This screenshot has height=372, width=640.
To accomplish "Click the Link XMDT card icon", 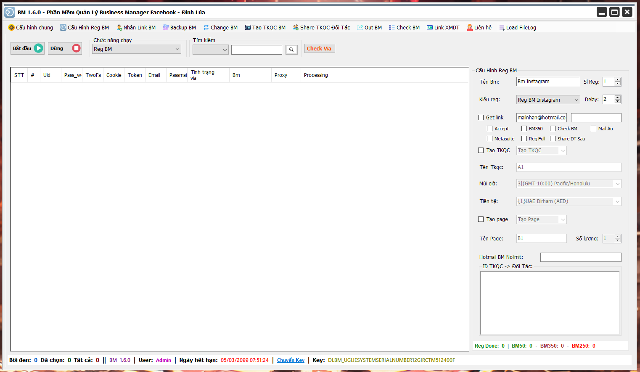I will [x=430, y=27].
